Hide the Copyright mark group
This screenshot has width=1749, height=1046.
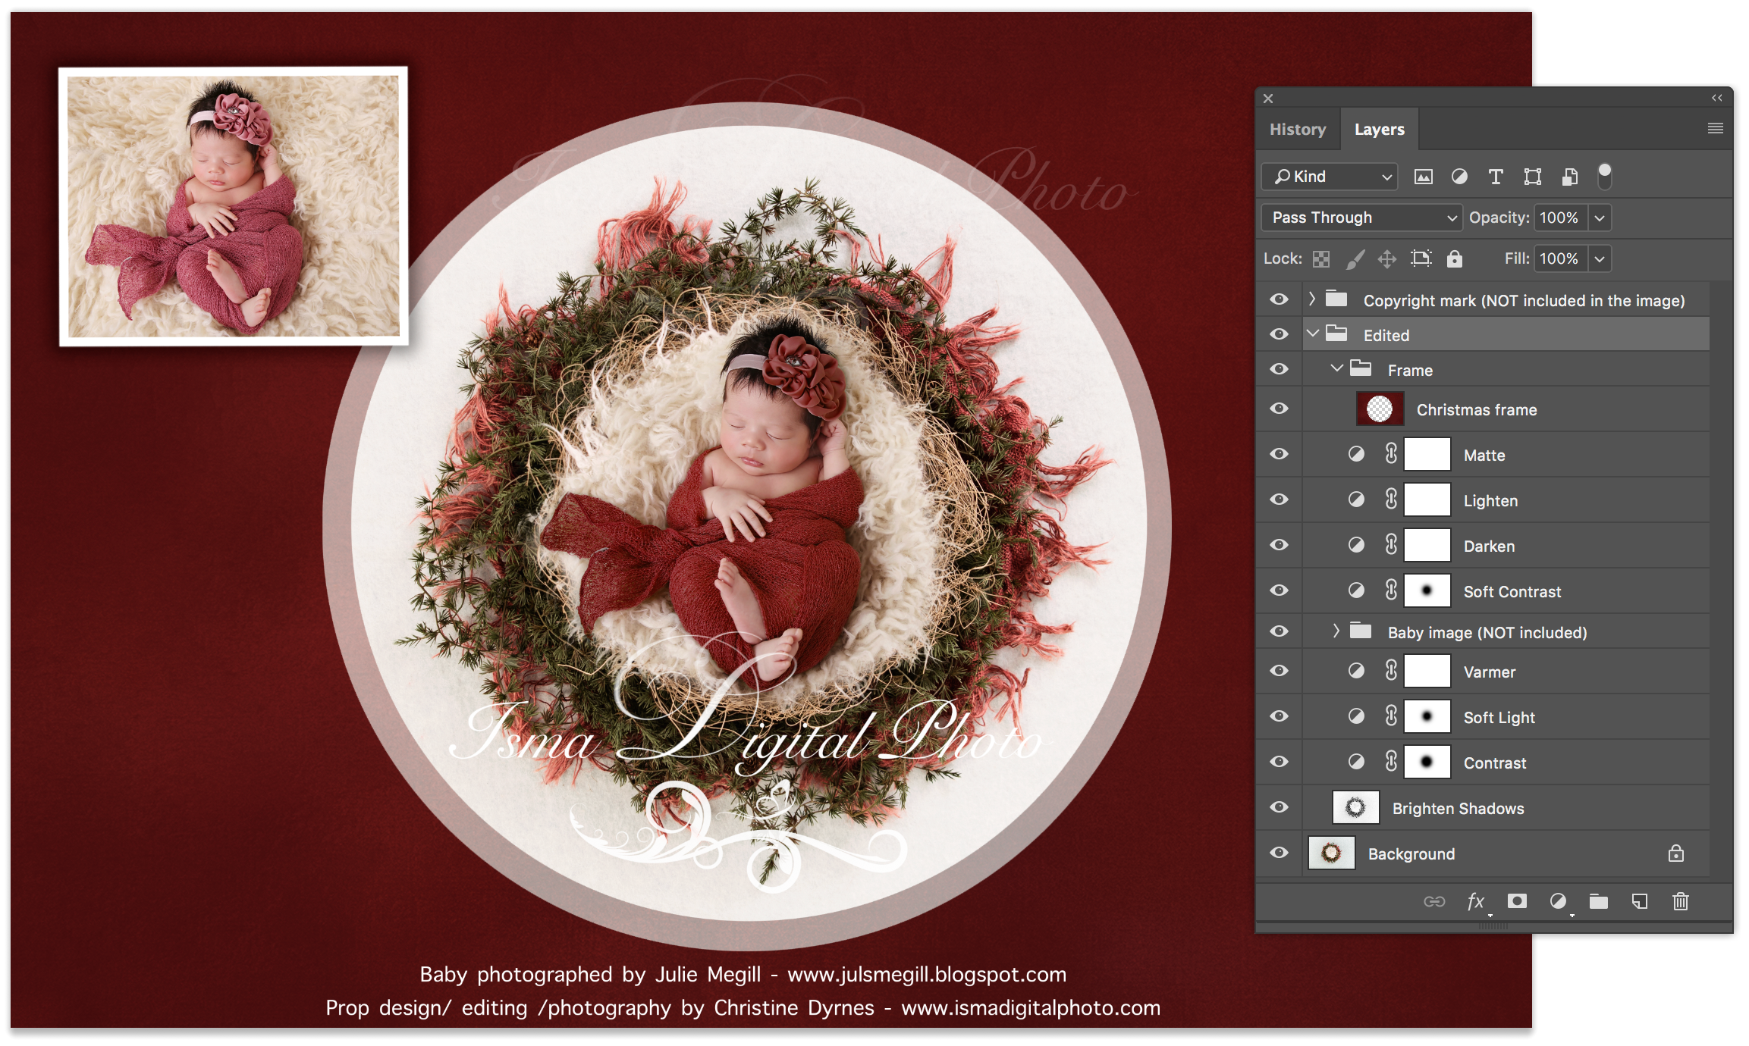(1280, 300)
